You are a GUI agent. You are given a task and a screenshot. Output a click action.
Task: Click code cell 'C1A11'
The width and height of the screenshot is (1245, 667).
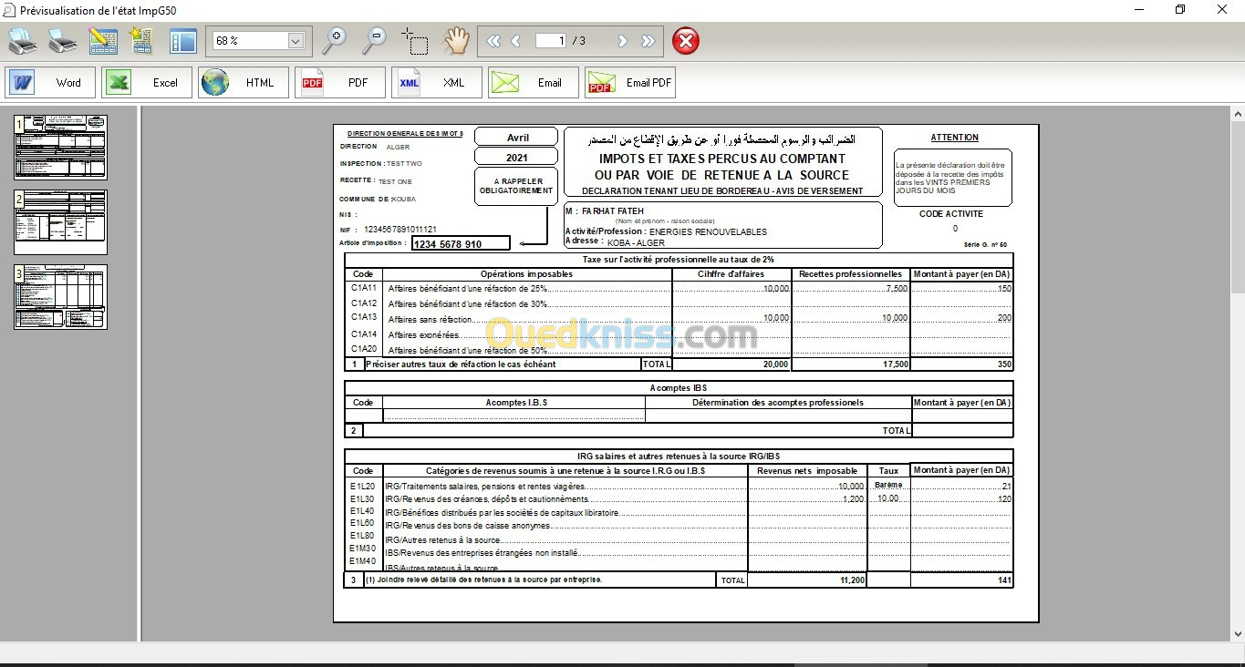[x=364, y=288]
